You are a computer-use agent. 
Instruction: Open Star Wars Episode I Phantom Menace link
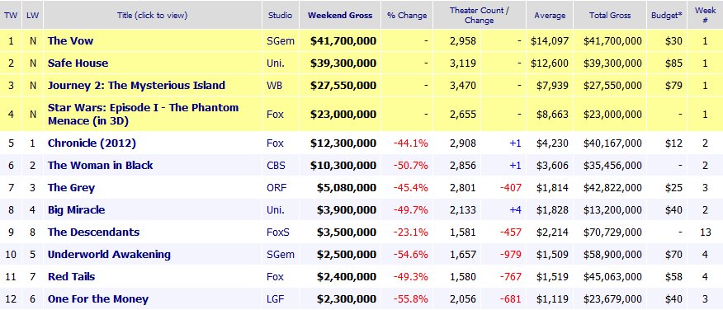[x=143, y=115]
